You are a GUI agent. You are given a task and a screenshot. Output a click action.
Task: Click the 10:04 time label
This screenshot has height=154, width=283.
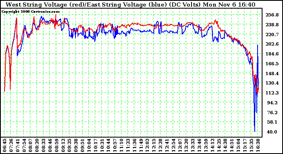(89, 145)
